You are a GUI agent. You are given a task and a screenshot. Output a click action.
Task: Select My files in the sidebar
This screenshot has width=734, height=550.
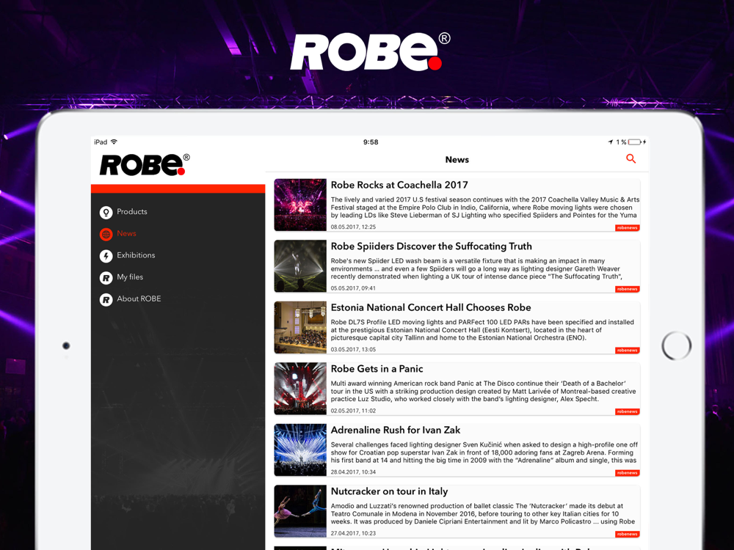click(x=130, y=277)
